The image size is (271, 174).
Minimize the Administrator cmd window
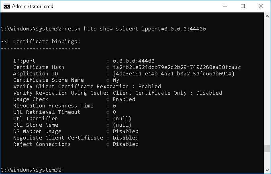[x=225, y=6]
